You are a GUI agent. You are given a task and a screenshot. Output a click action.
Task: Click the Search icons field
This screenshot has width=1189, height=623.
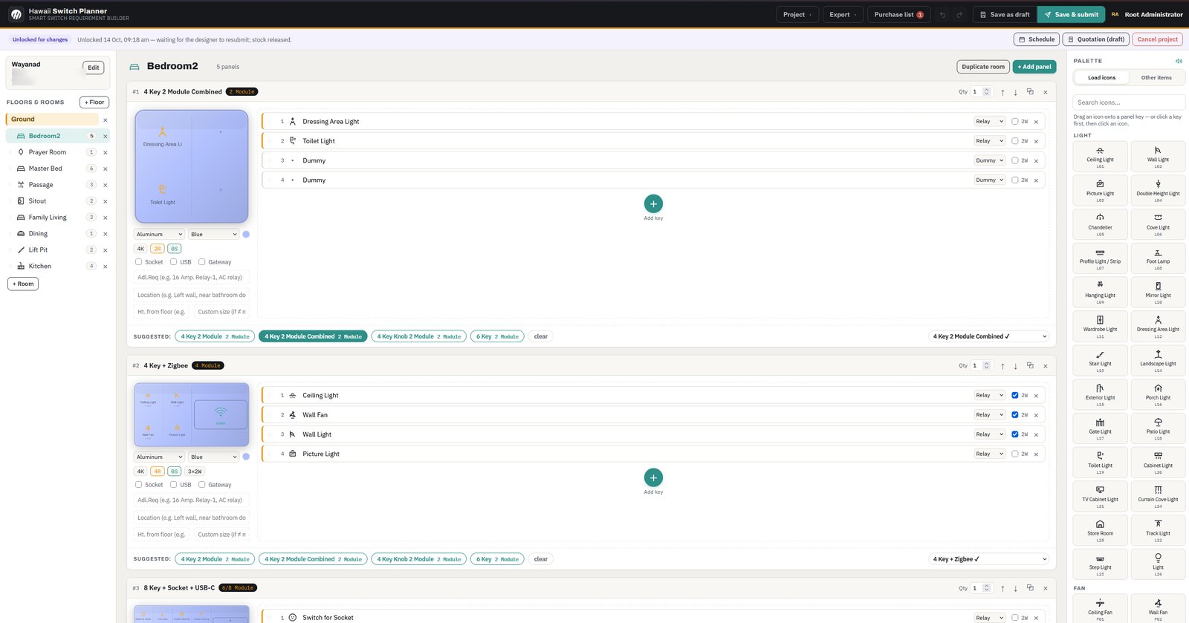point(1129,102)
